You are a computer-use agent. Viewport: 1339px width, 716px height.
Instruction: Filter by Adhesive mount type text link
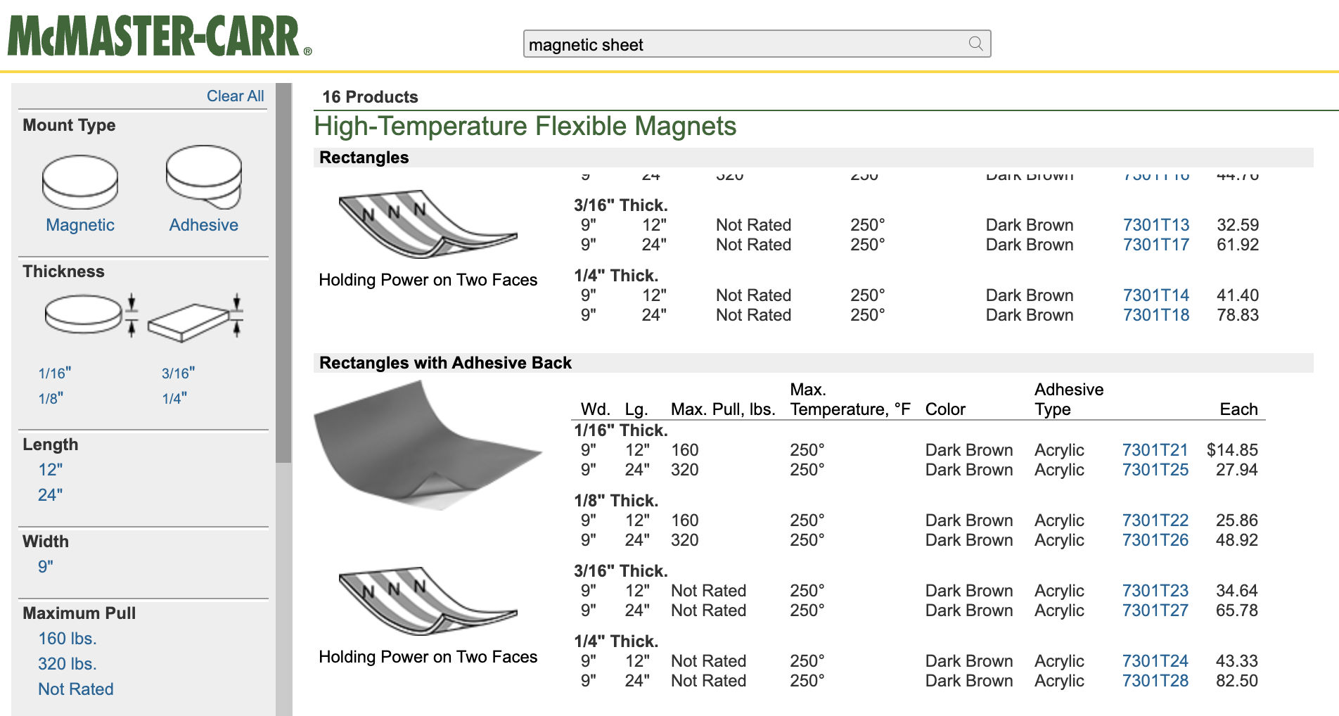pos(204,225)
